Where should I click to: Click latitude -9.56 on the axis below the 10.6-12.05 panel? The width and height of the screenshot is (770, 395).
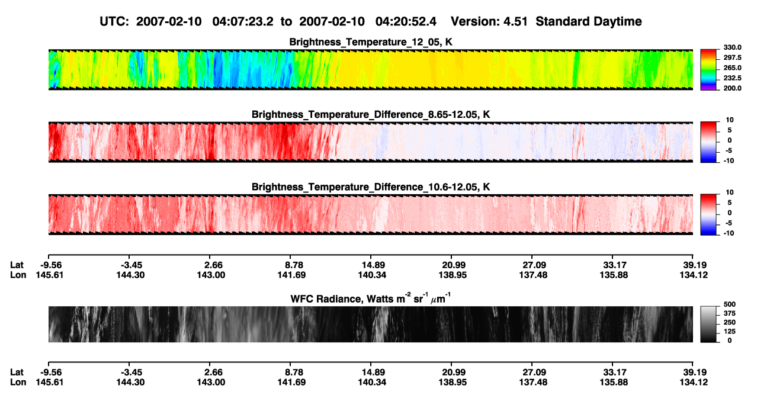pyautogui.click(x=50, y=264)
